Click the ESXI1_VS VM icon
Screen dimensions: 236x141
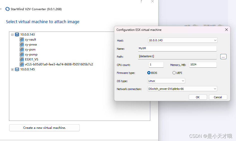(x=22, y=59)
